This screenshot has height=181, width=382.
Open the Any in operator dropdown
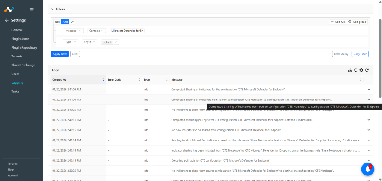coord(90,42)
